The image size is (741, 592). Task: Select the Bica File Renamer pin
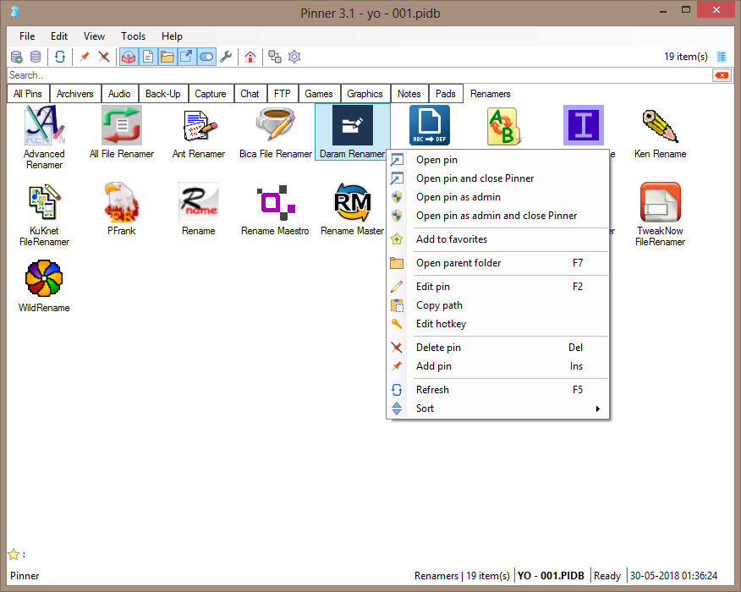[x=276, y=132]
